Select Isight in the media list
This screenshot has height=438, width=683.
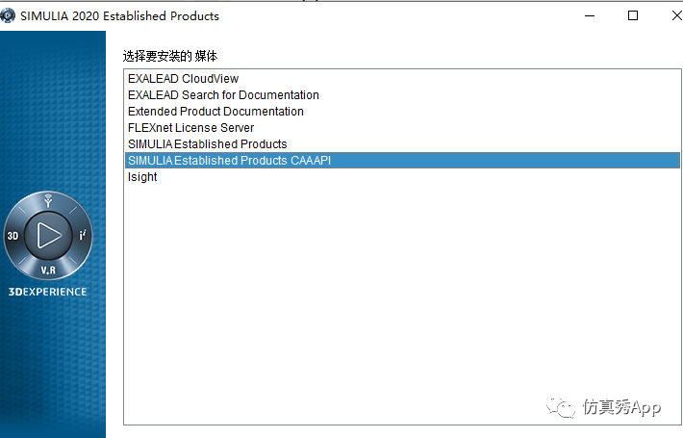tap(142, 177)
